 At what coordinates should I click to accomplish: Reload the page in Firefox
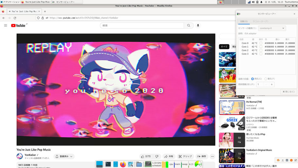pyautogui.click(x=15, y=18)
